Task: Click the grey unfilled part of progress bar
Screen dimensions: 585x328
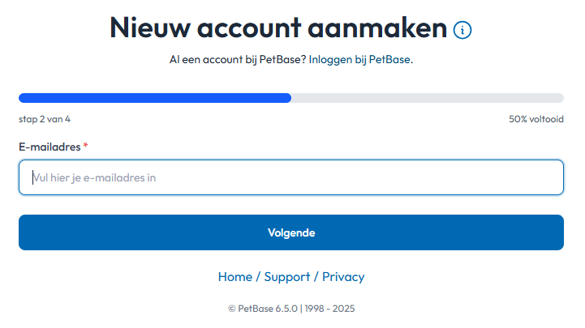Action: coord(428,98)
